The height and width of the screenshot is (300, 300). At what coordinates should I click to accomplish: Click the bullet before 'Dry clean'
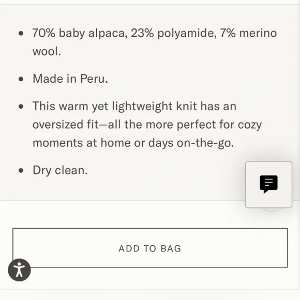click(x=21, y=171)
